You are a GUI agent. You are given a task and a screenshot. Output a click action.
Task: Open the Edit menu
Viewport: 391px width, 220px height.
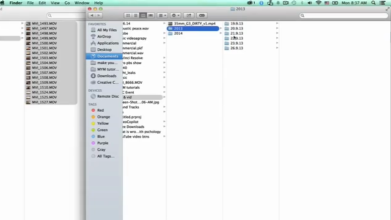coord(42,3)
